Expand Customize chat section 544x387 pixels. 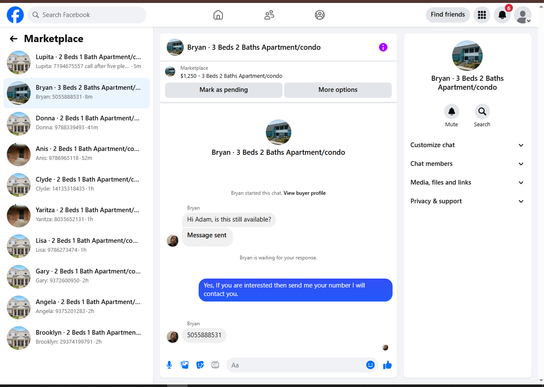[x=467, y=145]
